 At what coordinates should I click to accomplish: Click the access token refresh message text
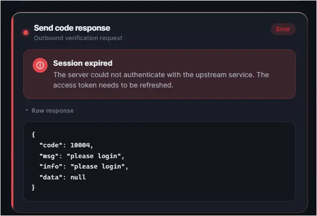(x=161, y=80)
